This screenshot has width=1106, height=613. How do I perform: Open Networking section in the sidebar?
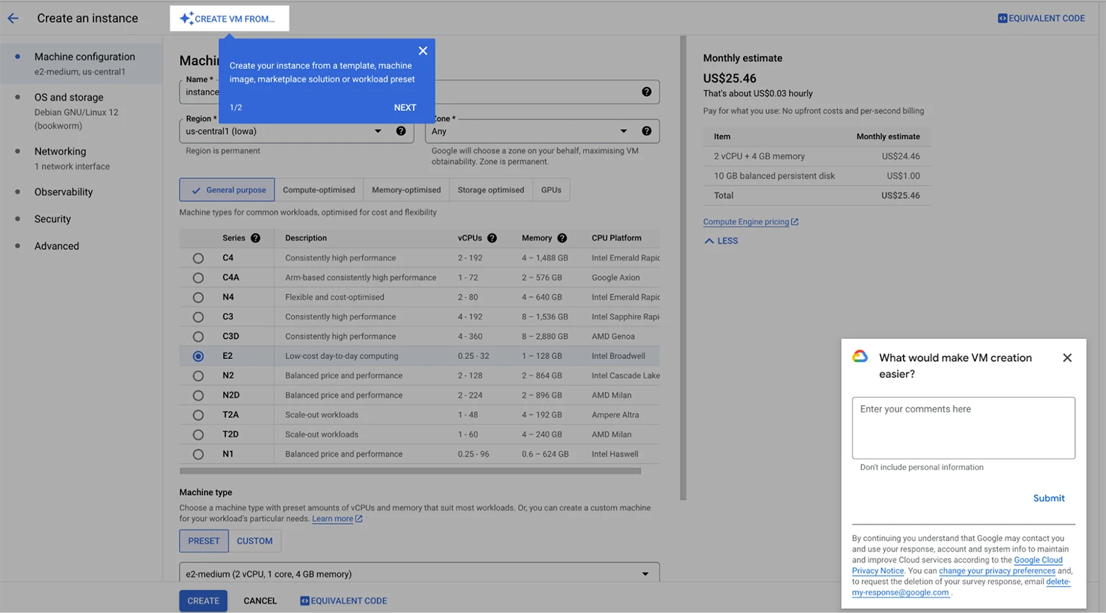point(81,158)
